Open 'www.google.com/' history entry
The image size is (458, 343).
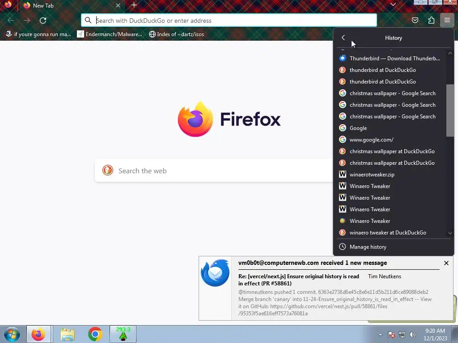click(x=391, y=140)
